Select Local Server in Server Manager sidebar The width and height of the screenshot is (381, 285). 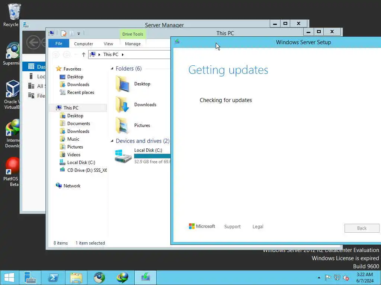pyautogui.click(x=34, y=76)
